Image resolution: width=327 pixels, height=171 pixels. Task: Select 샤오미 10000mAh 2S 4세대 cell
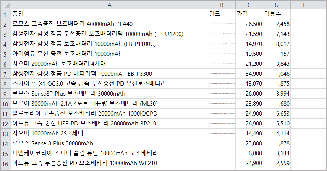tap(110, 134)
